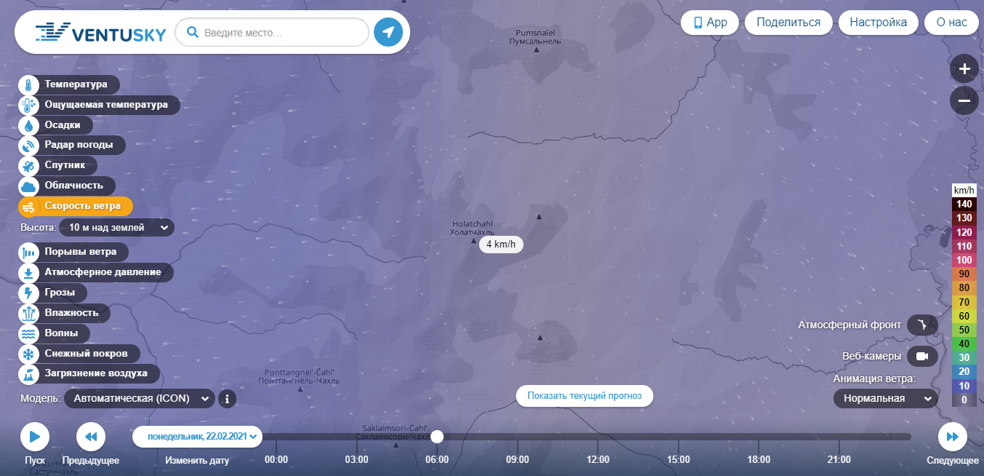Open the Weather radar layer icon
The height and width of the screenshot is (476, 984).
click(28, 146)
